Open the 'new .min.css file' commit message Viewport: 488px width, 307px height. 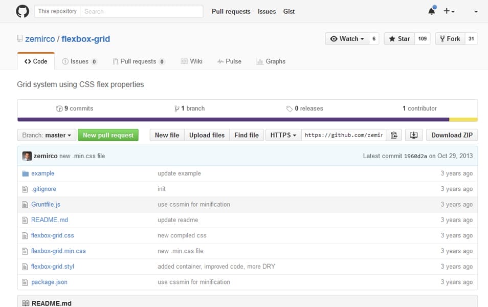coord(82,156)
